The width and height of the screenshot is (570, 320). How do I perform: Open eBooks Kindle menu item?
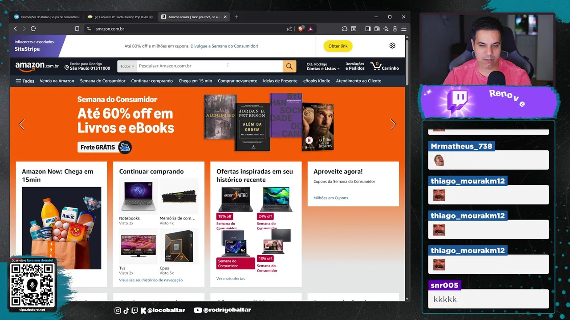tap(317, 81)
